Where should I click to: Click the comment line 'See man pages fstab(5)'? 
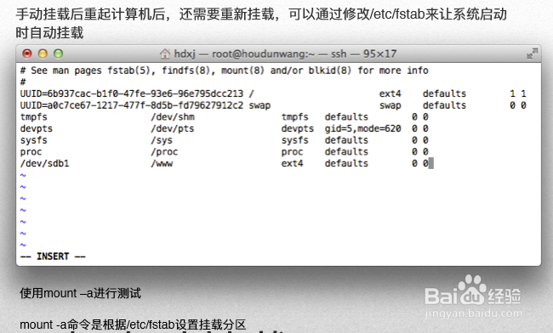[225, 71]
